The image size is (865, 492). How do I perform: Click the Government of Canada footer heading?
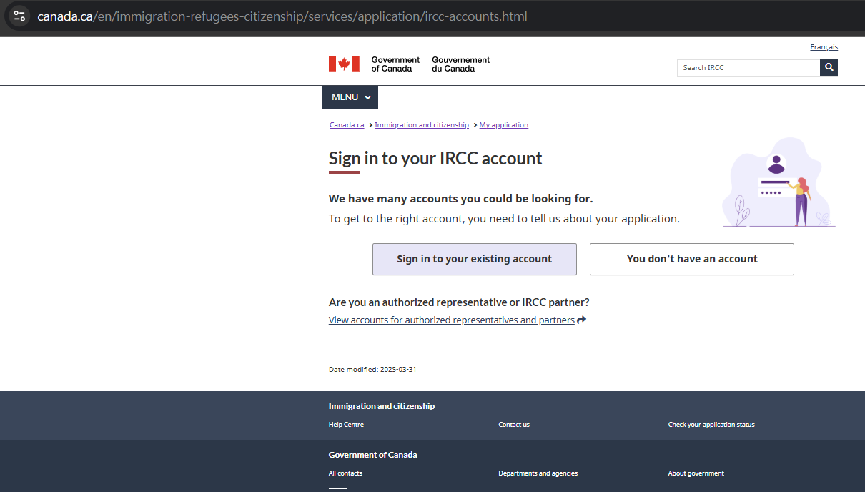click(x=373, y=455)
